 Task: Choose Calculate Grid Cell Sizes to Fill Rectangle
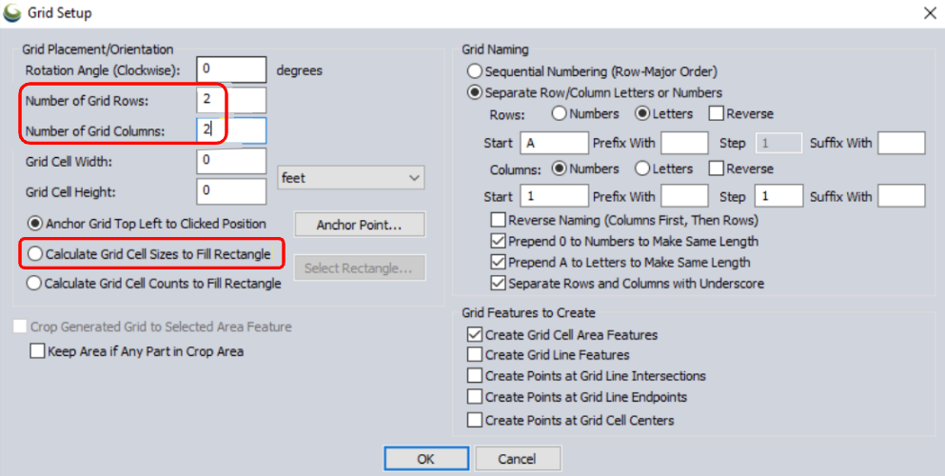point(36,254)
